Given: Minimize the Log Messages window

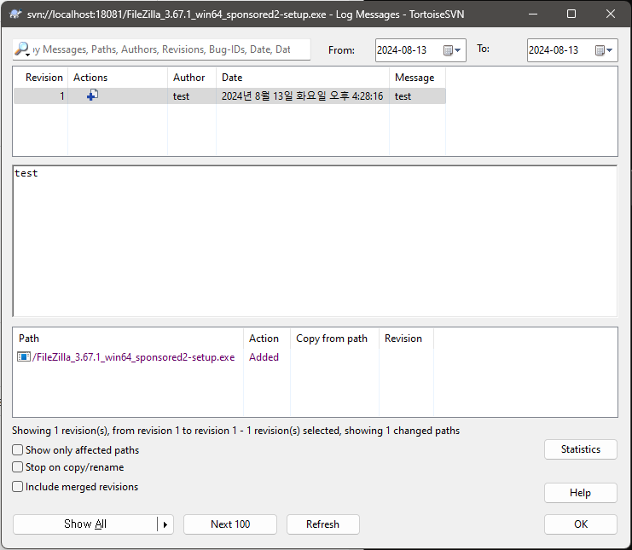Looking at the screenshot, I should (533, 14).
